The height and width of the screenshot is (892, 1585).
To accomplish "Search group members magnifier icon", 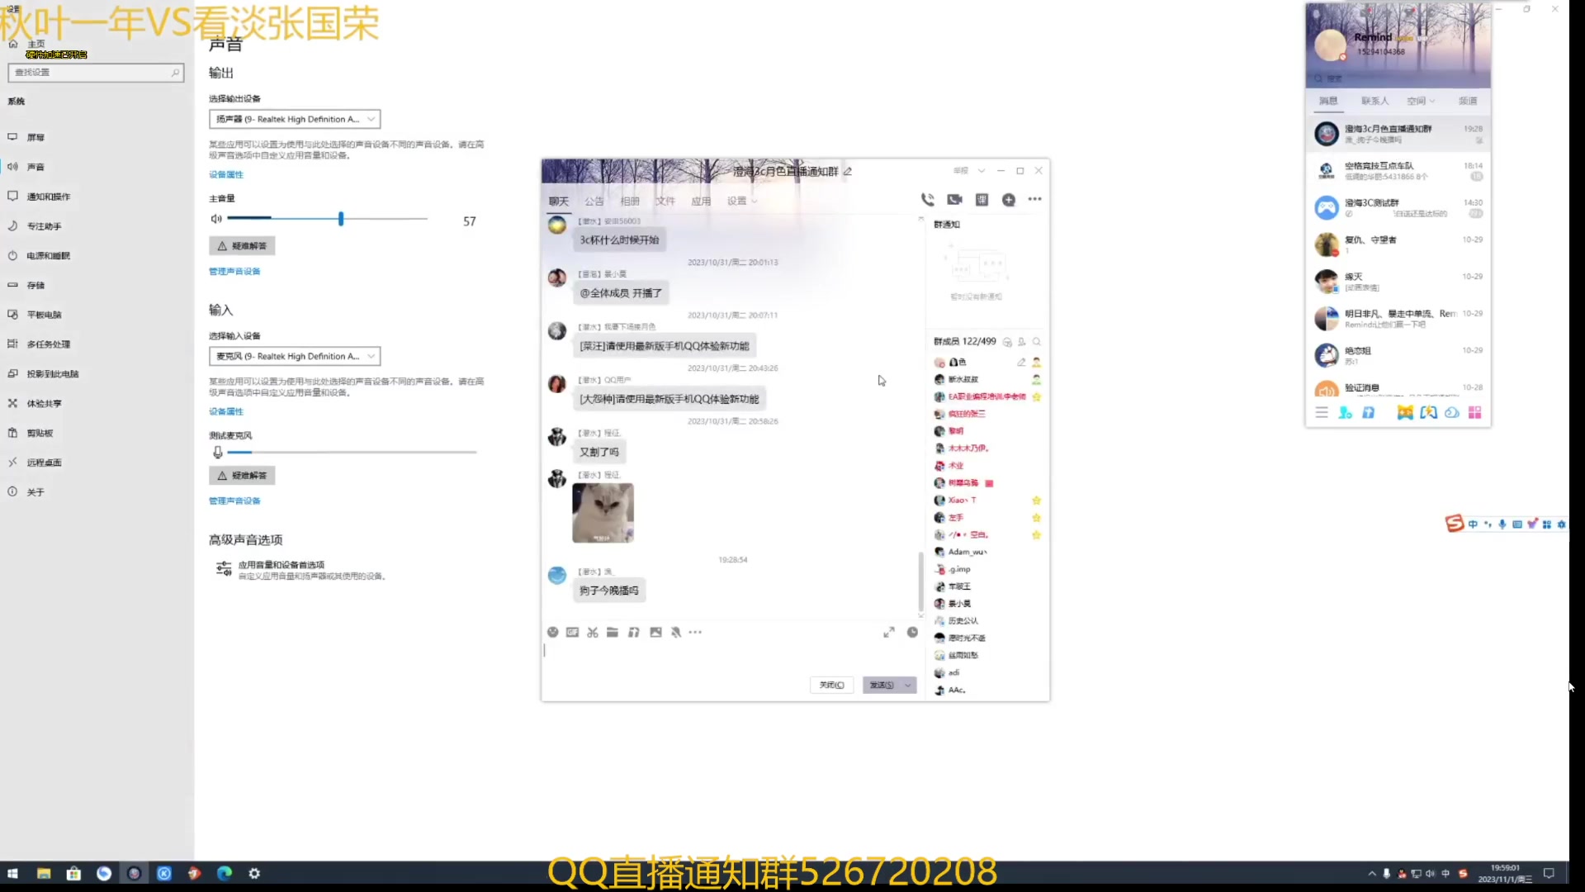I will (x=1036, y=341).
